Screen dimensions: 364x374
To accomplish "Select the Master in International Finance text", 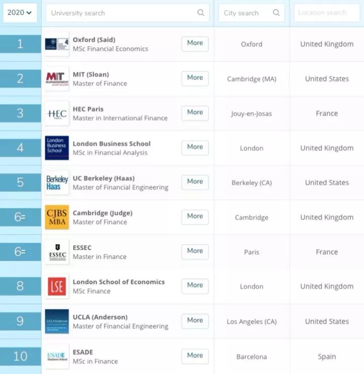I will coord(120,118).
